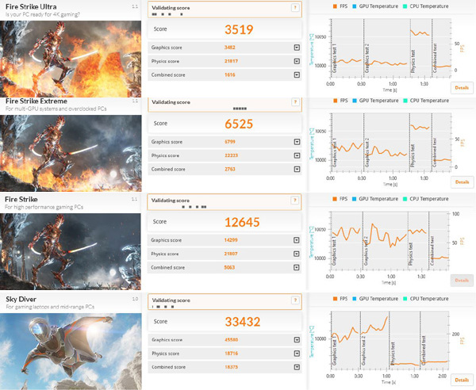Click the Fire Strike Ultra flaming warrior thumbnail

(71, 59)
